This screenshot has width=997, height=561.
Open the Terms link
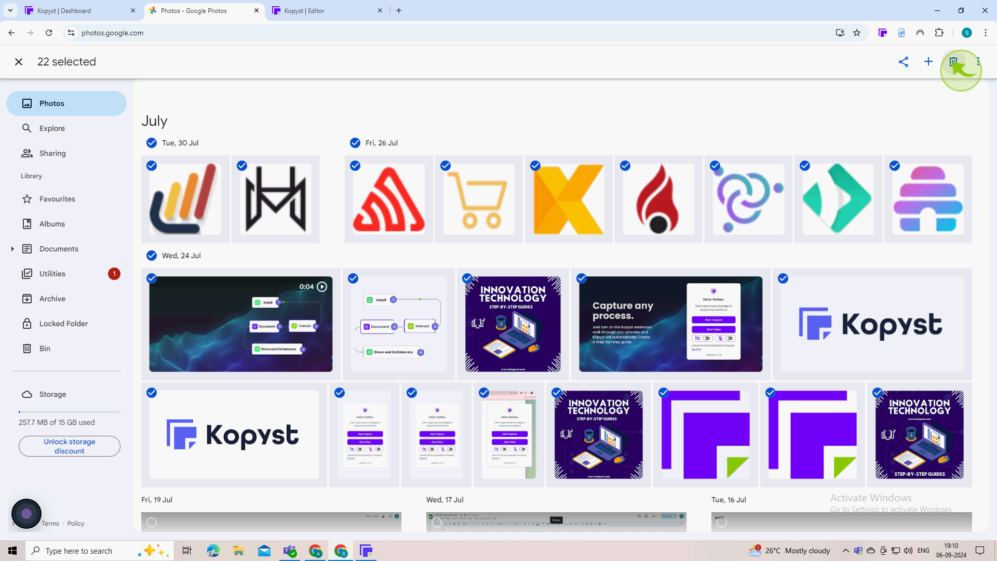[x=50, y=524]
